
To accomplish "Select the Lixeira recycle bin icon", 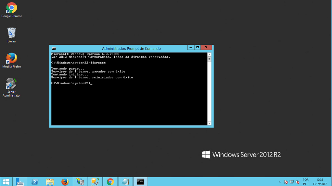I will pyautogui.click(x=12, y=35).
